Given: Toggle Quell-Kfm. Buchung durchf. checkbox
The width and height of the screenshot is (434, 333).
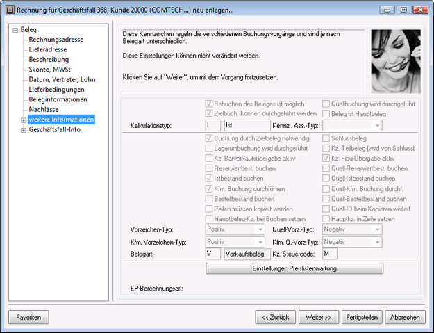Looking at the screenshot, I should point(326,188).
